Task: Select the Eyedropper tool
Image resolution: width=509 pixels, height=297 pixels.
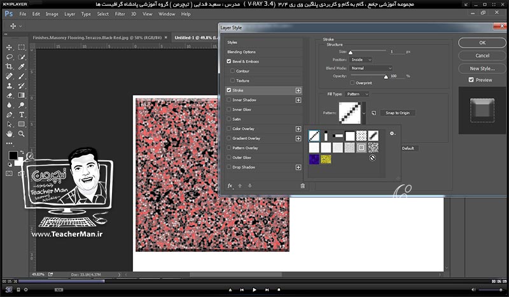Action: click(22, 67)
